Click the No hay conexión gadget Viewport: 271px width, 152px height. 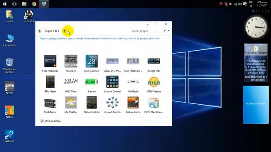[x=256, y=105]
